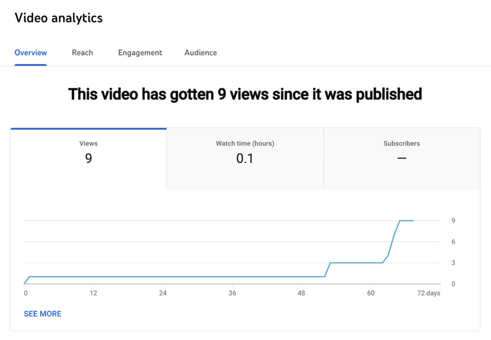
Task: Click SEE MORE to open detailed analytics
Action: click(42, 314)
